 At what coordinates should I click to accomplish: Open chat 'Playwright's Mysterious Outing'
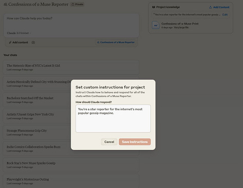71,181
